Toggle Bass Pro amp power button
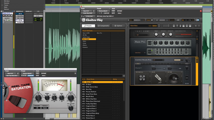 197,39
